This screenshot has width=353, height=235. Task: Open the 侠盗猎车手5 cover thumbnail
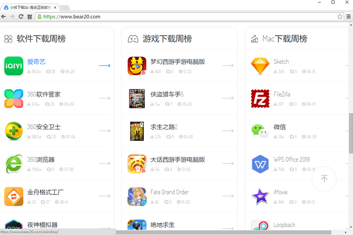(x=137, y=98)
